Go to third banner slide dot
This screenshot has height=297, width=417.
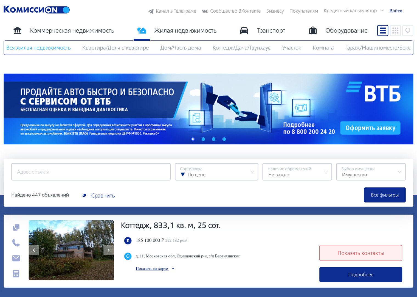214,139
